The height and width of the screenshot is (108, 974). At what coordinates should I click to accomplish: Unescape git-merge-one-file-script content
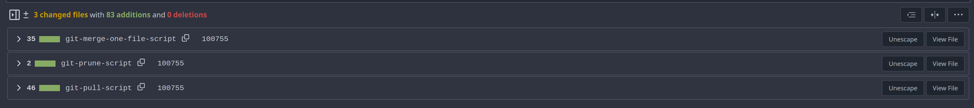903,39
